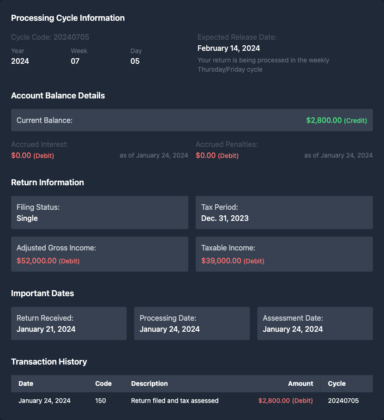Click the Cycle Code 20240705 text

coord(50,37)
